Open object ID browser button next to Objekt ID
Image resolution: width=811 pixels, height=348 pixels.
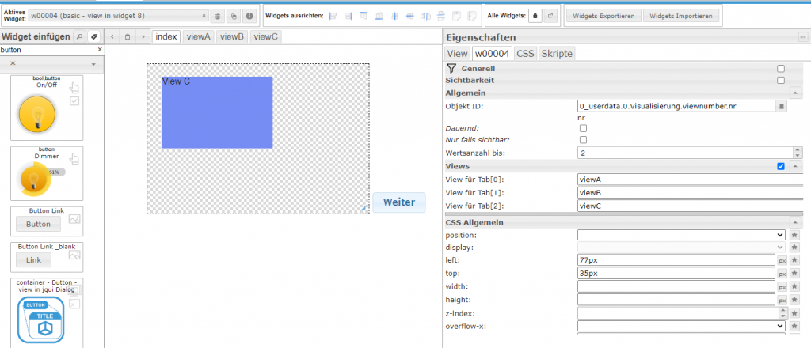(x=781, y=105)
